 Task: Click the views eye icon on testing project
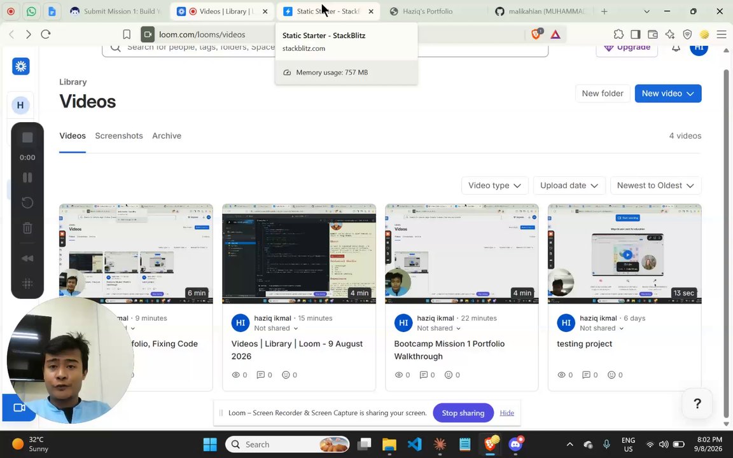pos(562,375)
